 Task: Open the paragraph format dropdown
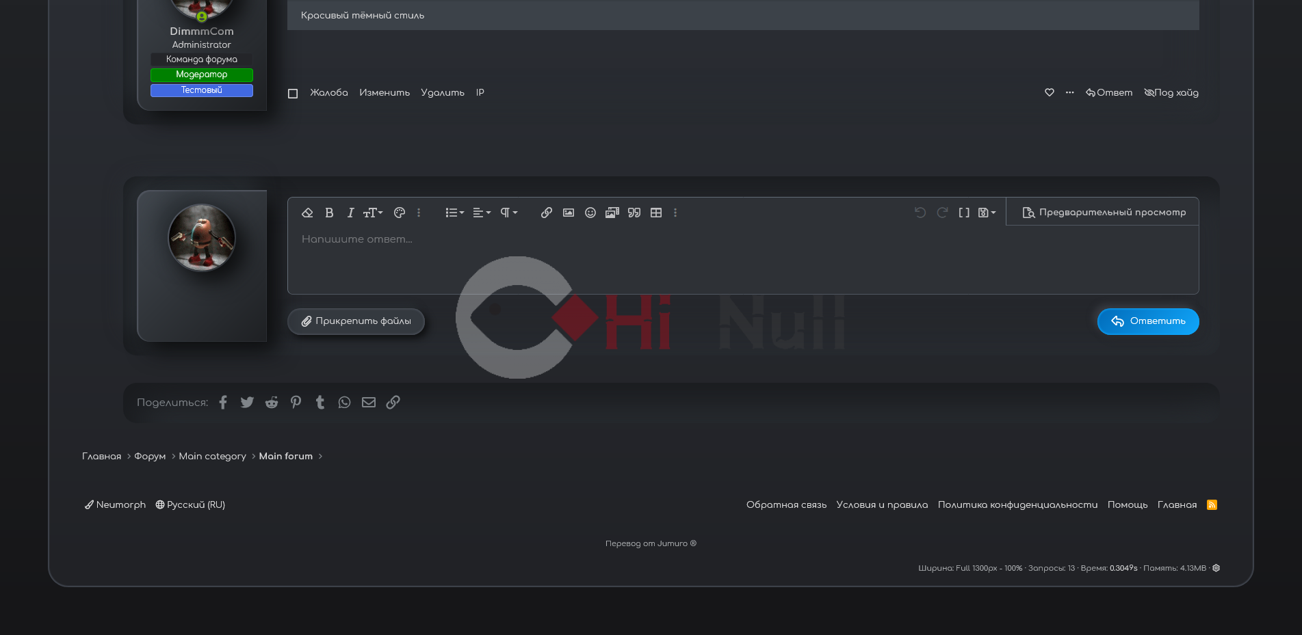tap(508, 213)
